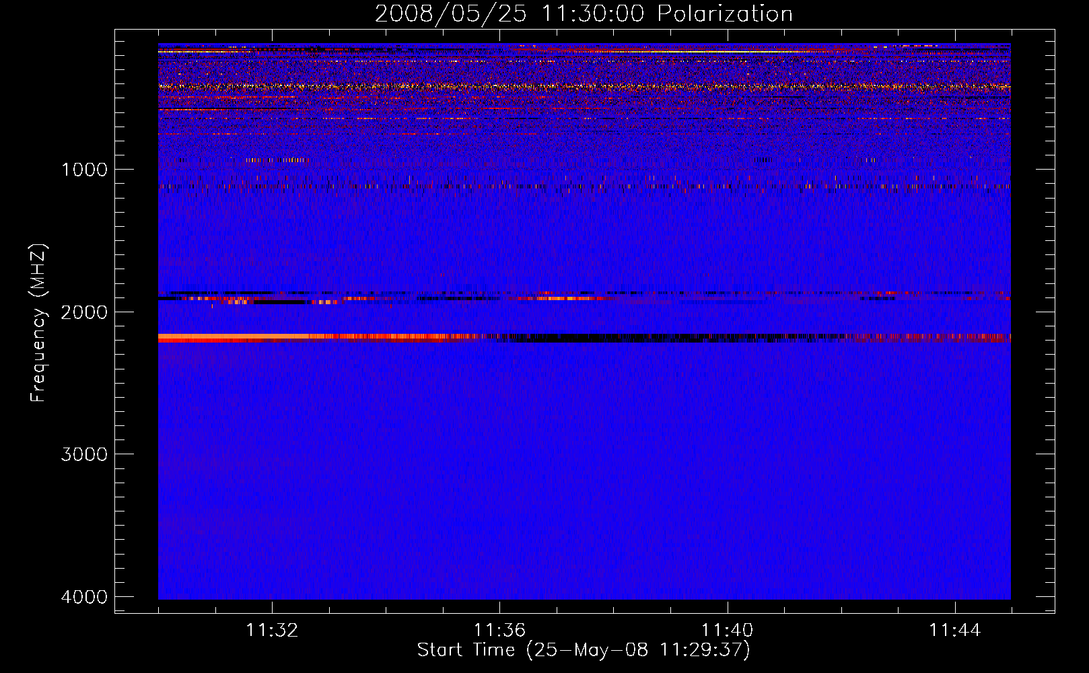The width and height of the screenshot is (1089, 673).
Task: Click the plot title "2008/05/25 11:30:00 Polarization"
Action: click(x=584, y=13)
